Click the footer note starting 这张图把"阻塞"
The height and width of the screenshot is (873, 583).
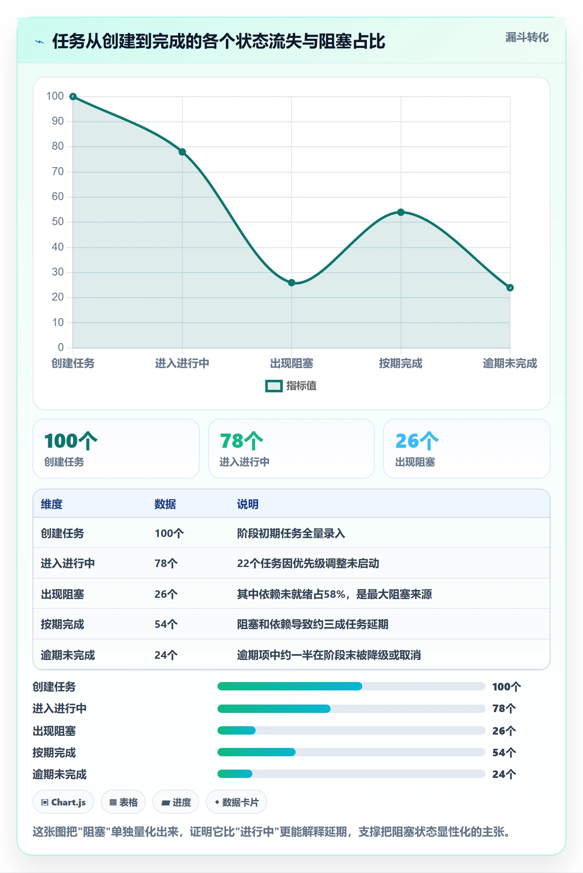(x=271, y=832)
